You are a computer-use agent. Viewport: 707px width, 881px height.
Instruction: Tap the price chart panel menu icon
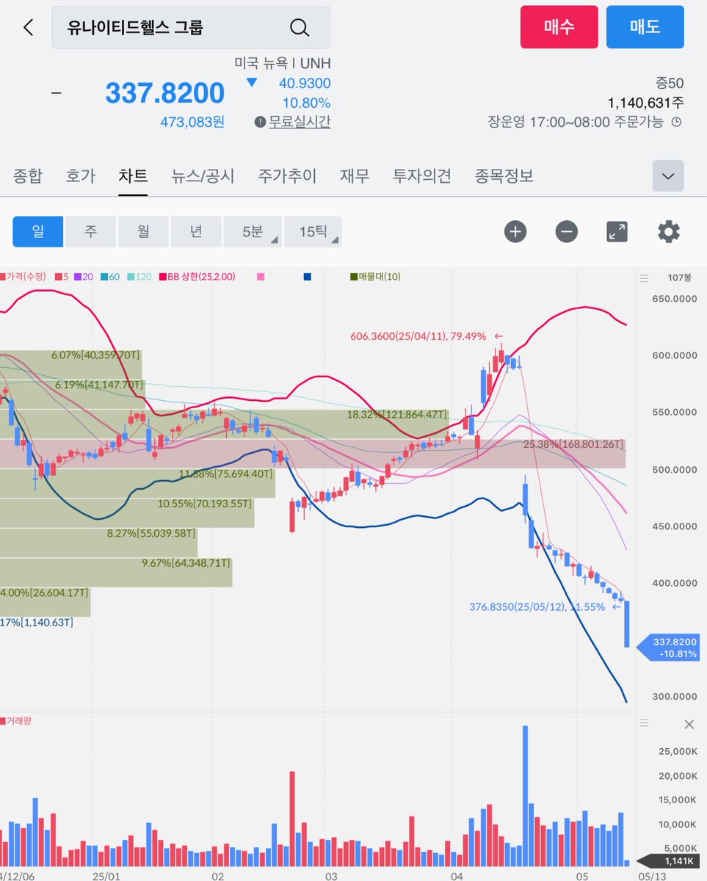coord(645,278)
